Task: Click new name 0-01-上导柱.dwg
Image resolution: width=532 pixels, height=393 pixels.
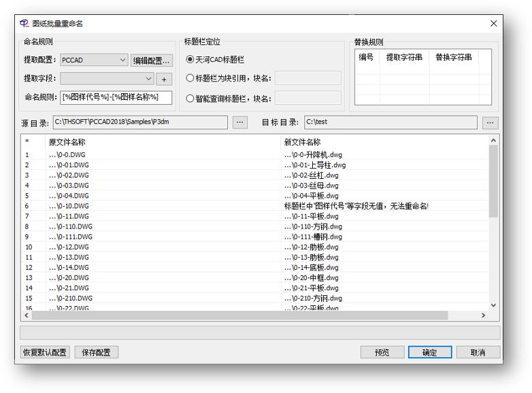Action: [315, 165]
